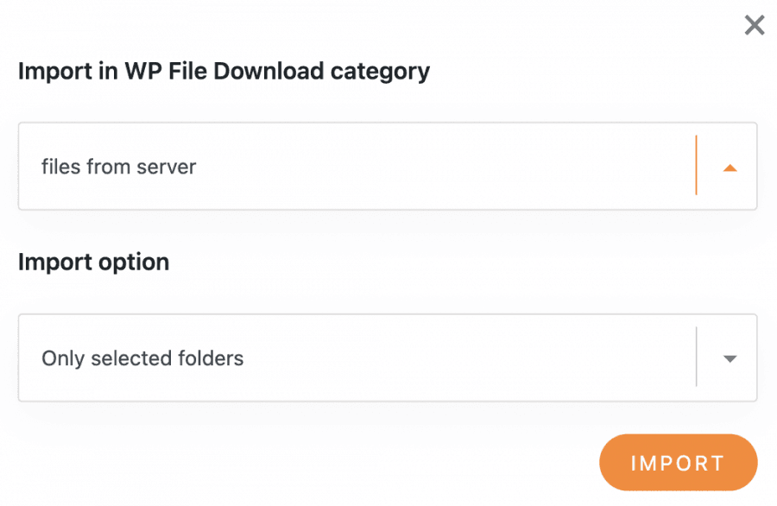Select the "files from server" text value

[119, 166]
